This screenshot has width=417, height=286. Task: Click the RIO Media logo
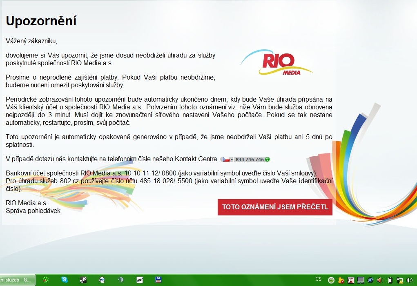tap(277, 63)
